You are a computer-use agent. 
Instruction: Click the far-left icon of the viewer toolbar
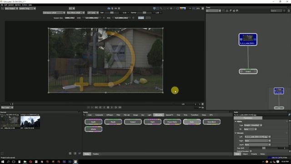click(x=2, y=8)
